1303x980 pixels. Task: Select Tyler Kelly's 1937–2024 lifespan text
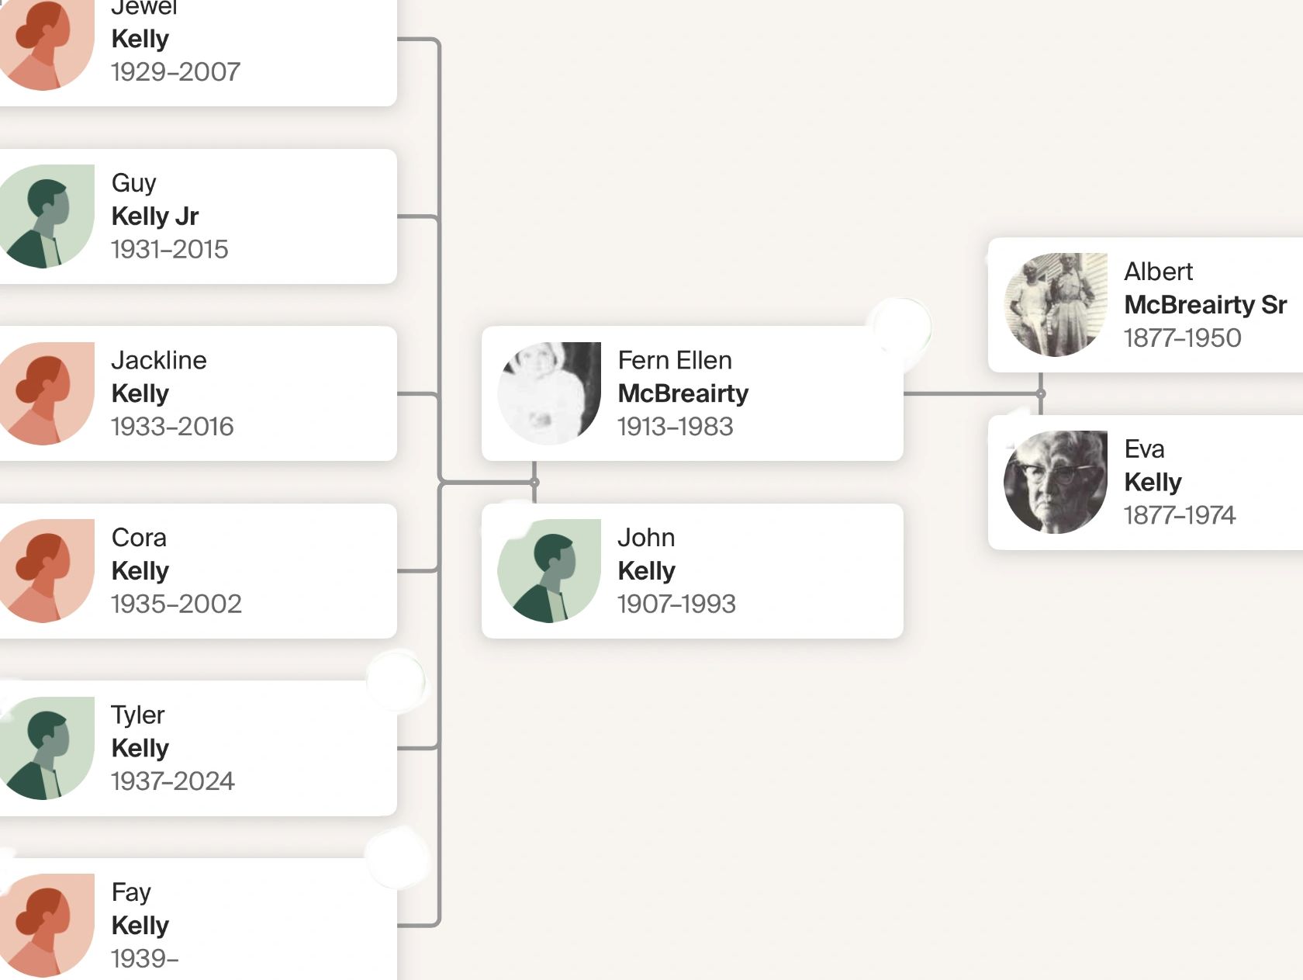[172, 781]
